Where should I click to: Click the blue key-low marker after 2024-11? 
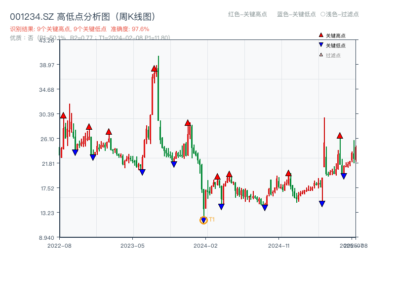tap(322, 202)
